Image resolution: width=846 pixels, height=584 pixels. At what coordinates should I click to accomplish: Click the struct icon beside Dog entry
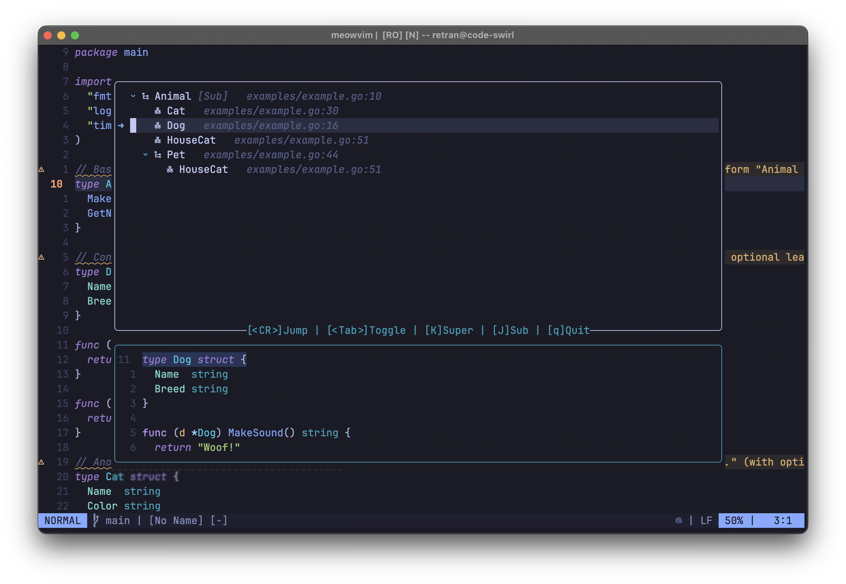point(157,126)
